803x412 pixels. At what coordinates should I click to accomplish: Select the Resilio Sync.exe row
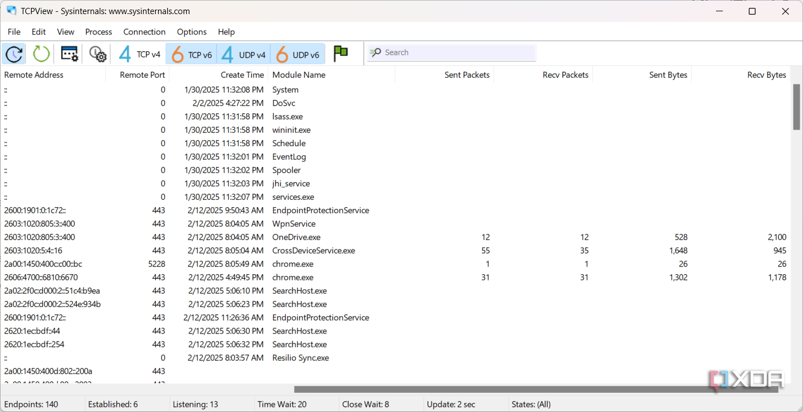coord(395,358)
